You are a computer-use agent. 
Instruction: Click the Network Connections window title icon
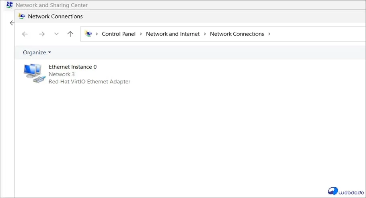[21, 16]
